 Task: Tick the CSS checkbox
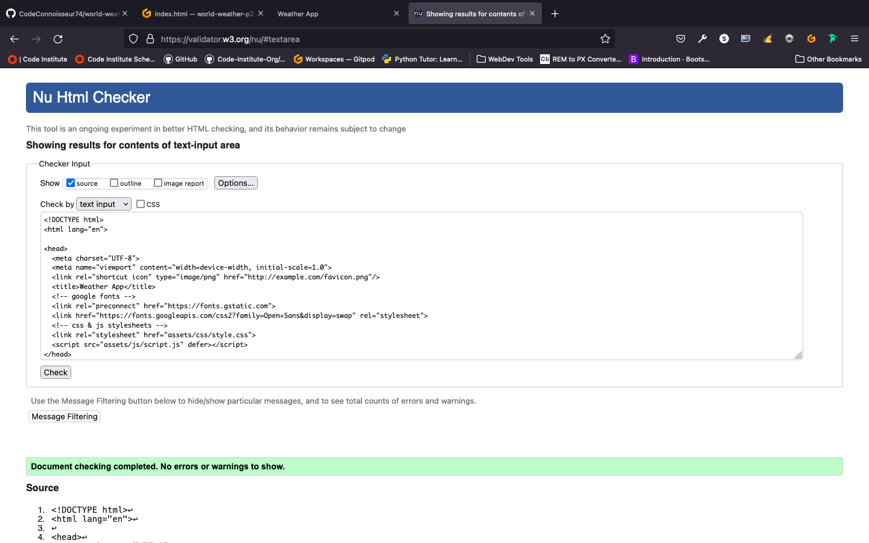click(x=141, y=204)
